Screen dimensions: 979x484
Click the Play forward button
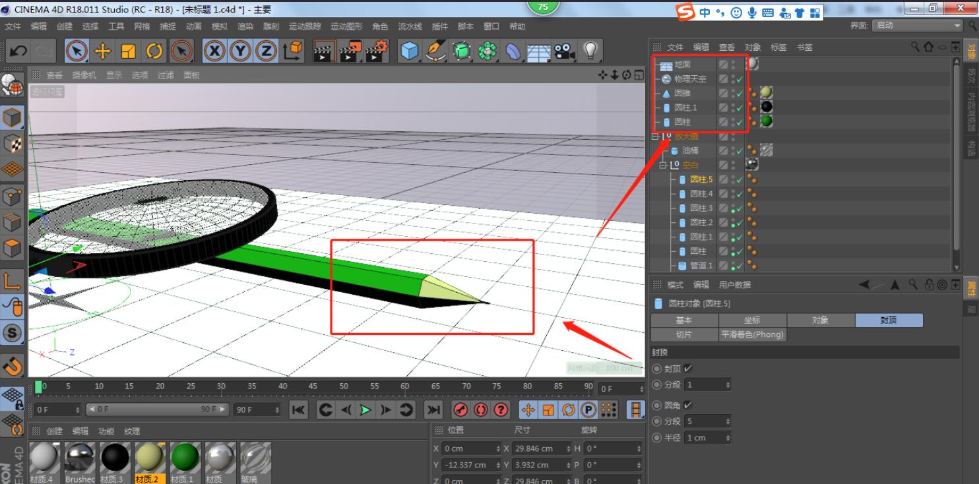click(365, 409)
